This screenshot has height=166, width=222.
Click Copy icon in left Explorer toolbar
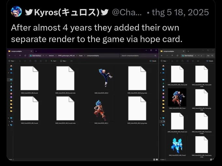pyautogui.click(x=25, y=61)
